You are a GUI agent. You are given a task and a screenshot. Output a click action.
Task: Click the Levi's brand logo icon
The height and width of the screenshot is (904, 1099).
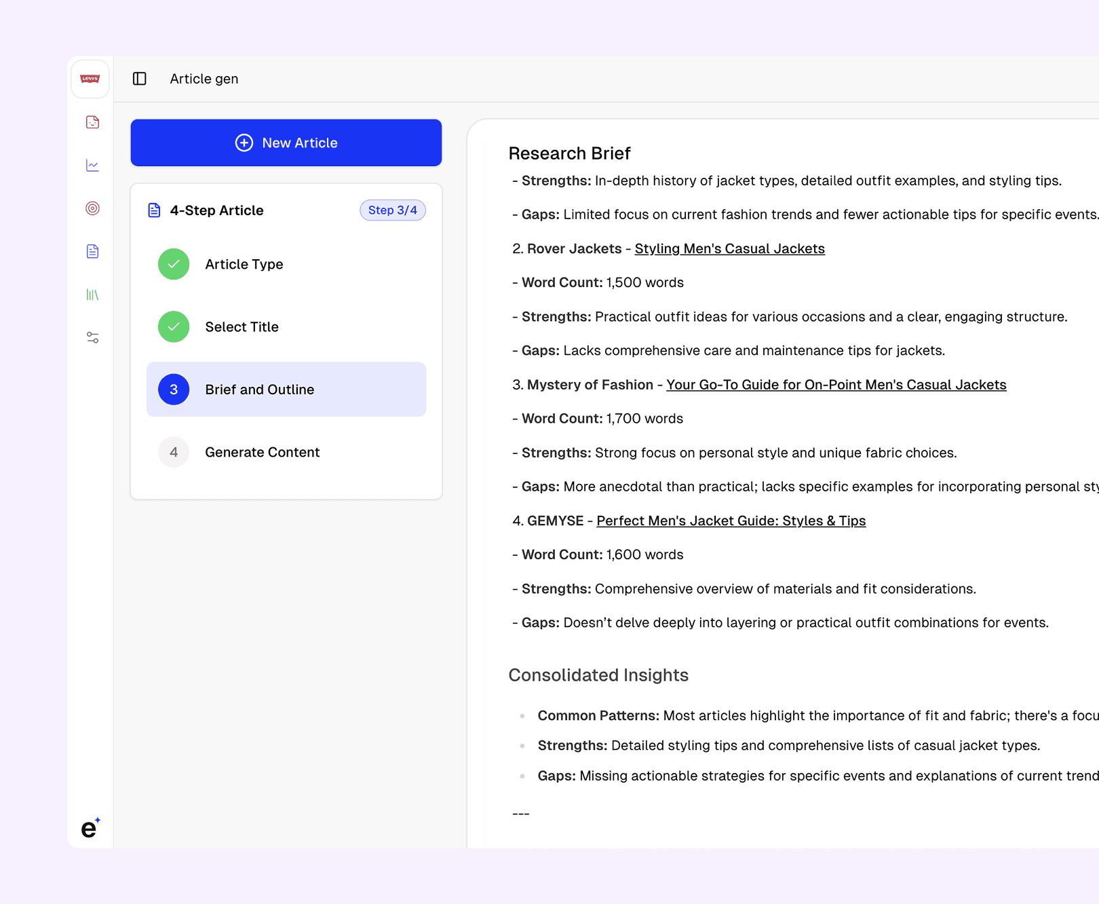90,79
